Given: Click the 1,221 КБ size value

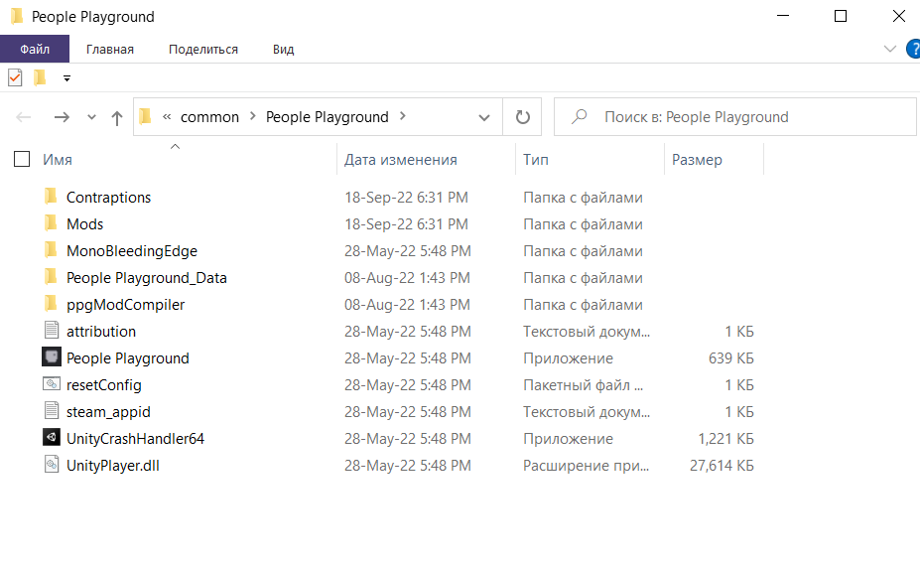Looking at the screenshot, I should coord(725,439).
